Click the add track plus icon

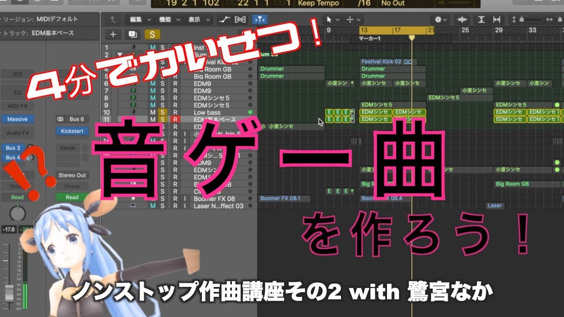click(113, 34)
